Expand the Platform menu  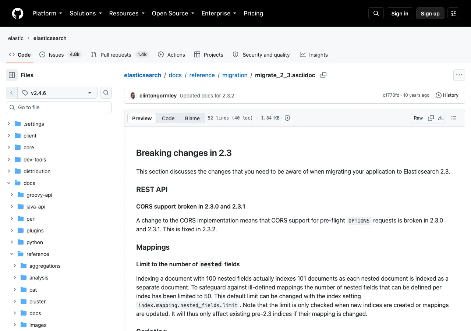pos(47,13)
